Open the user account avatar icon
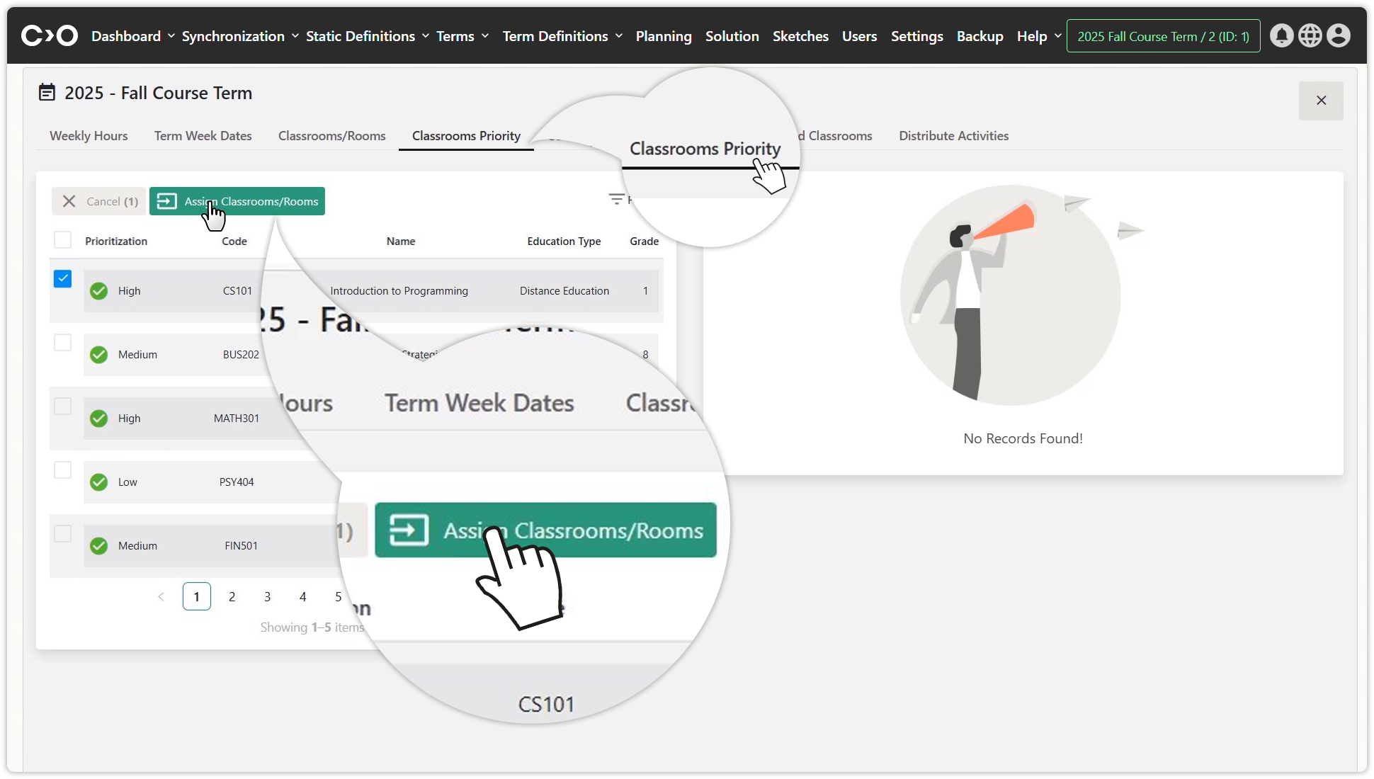Image resolution: width=1374 pixels, height=779 pixels. coord(1338,35)
